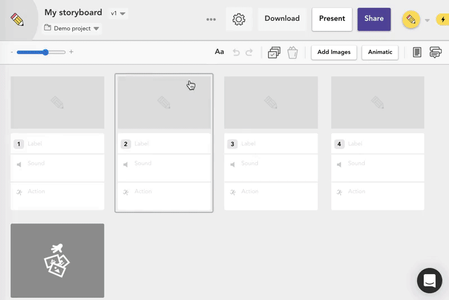Click the Boords pencil logo
This screenshot has width=449, height=300.
[17, 20]
